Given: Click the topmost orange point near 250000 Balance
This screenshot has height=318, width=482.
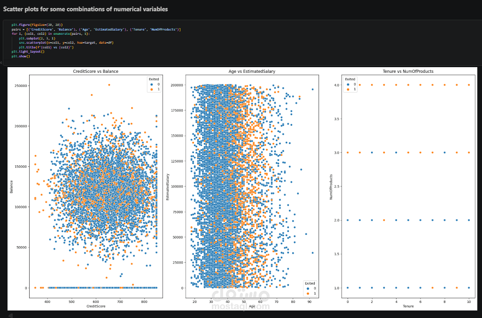Looking at the screenshot, I should (109, 85).
